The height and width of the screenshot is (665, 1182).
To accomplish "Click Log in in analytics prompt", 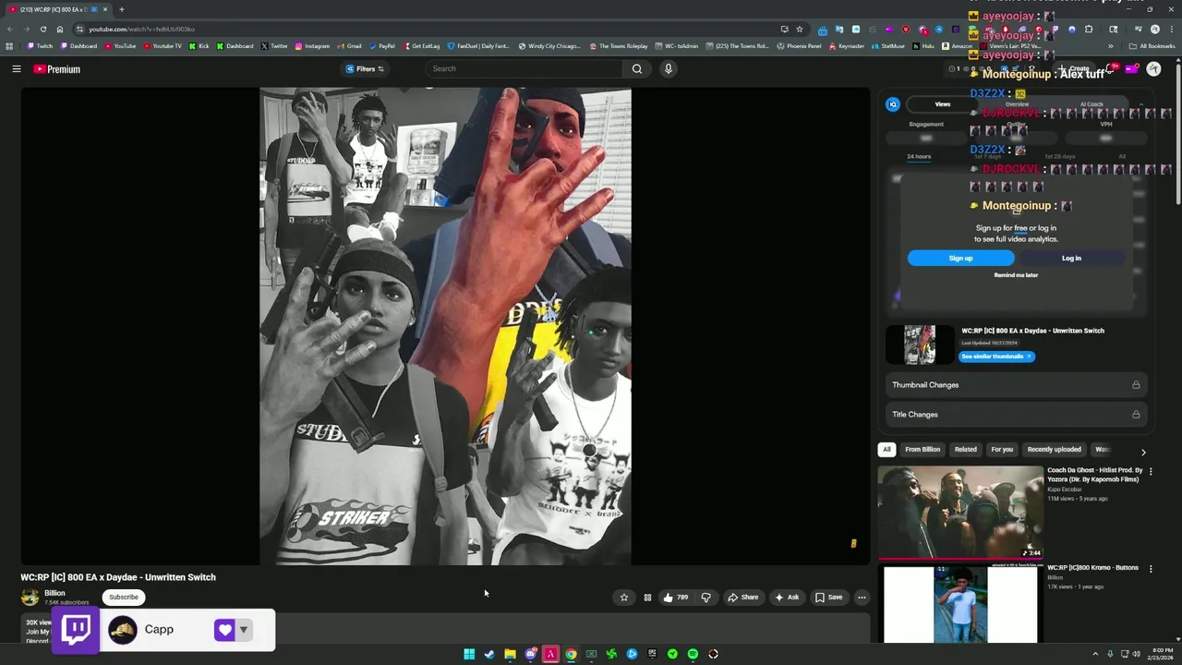I will point(1071,259).
